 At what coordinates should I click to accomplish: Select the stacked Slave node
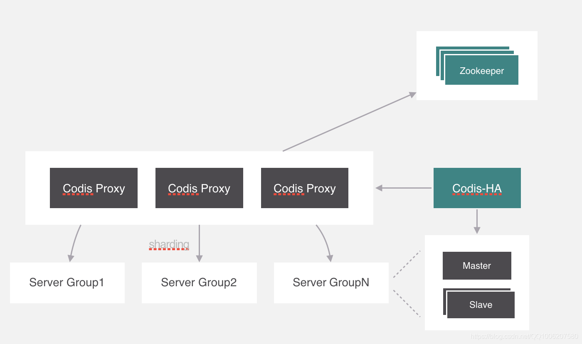coord(481,305)
